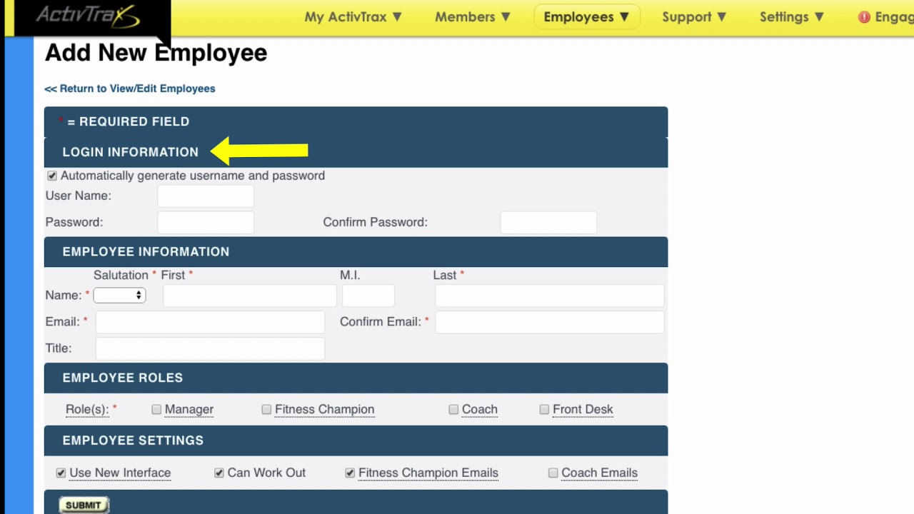Tick the Coach role checkbox

tap(453, 409)
